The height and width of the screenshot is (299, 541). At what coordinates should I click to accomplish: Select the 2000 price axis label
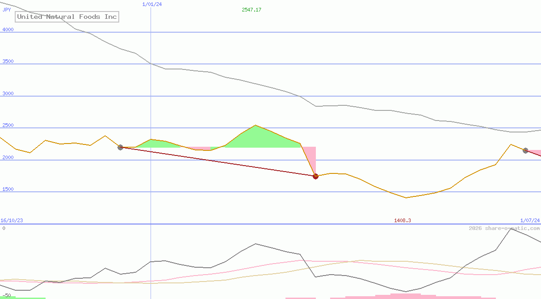8,157
